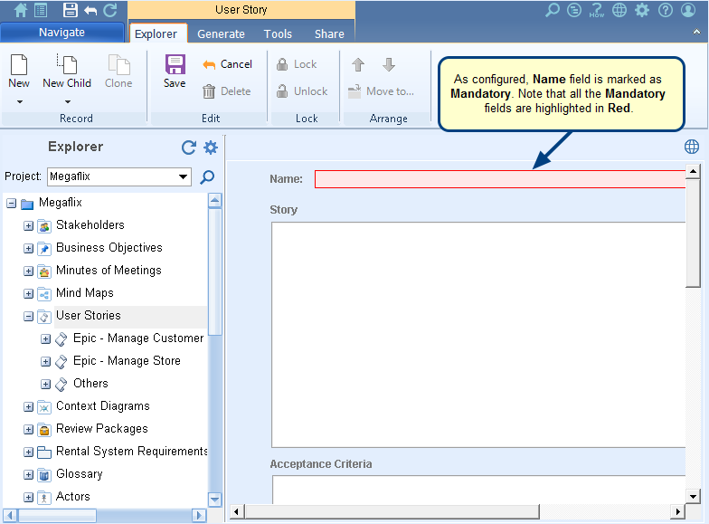This screenshot has height=524, width=709.
Task: Click the project search magnifier icon
Action: (x=207, y=177)
